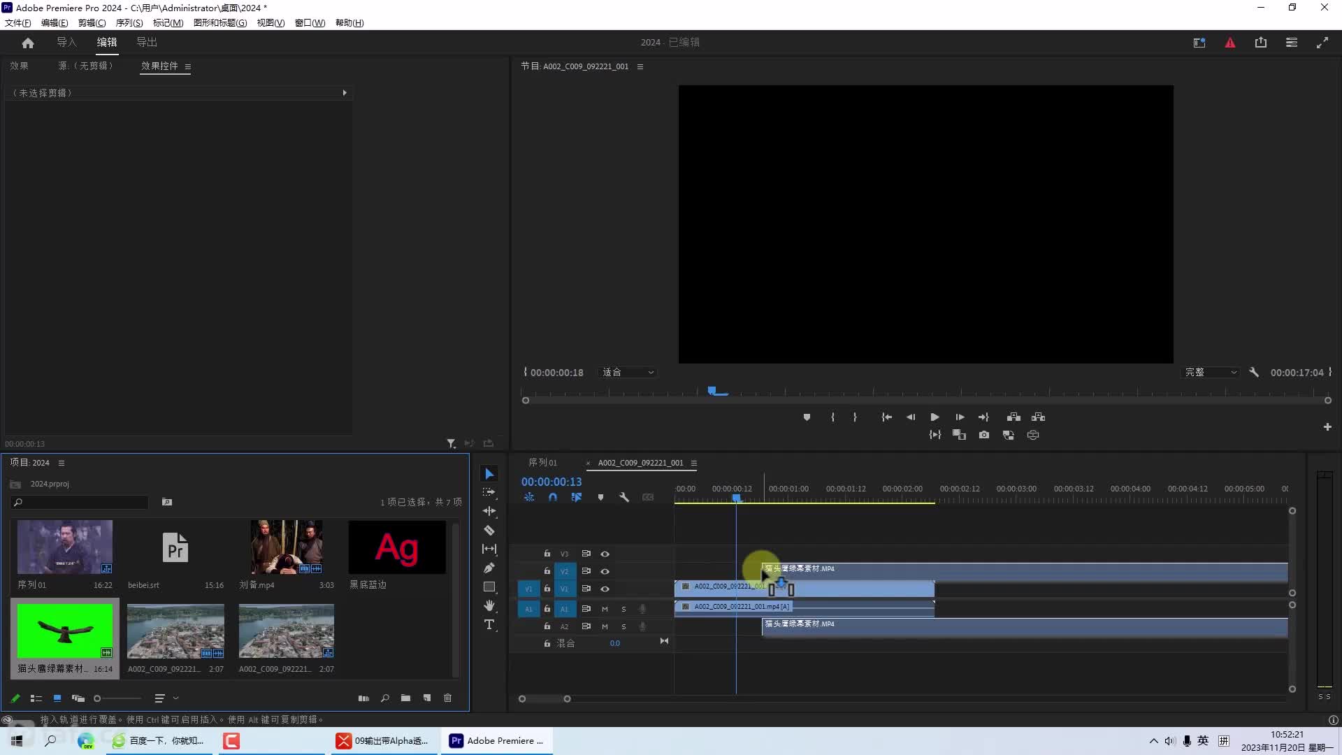Select the Slip tool
The height and width of the screenshot is (755, 1342).
pos(489,549)
